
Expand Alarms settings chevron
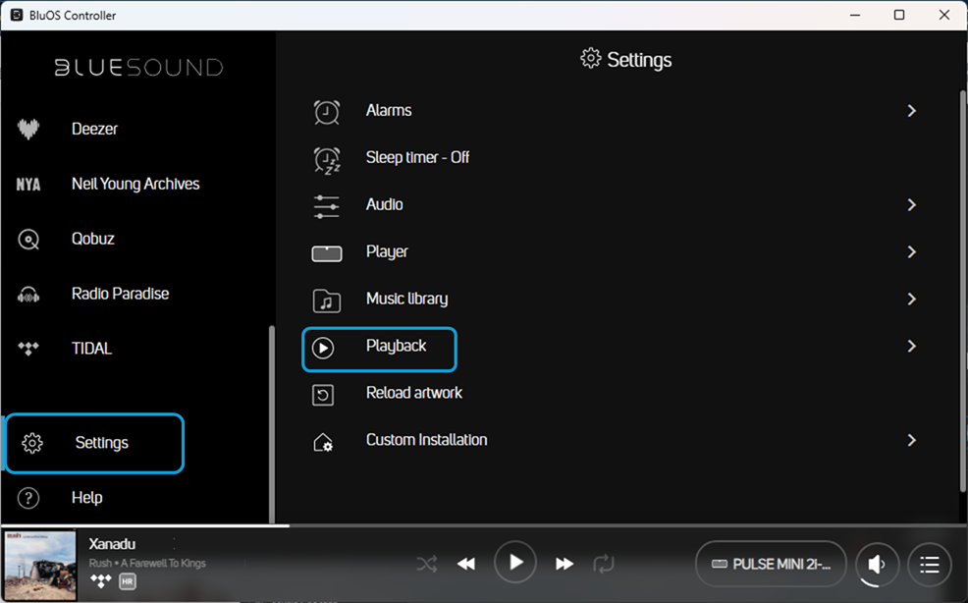coord(912,111)
